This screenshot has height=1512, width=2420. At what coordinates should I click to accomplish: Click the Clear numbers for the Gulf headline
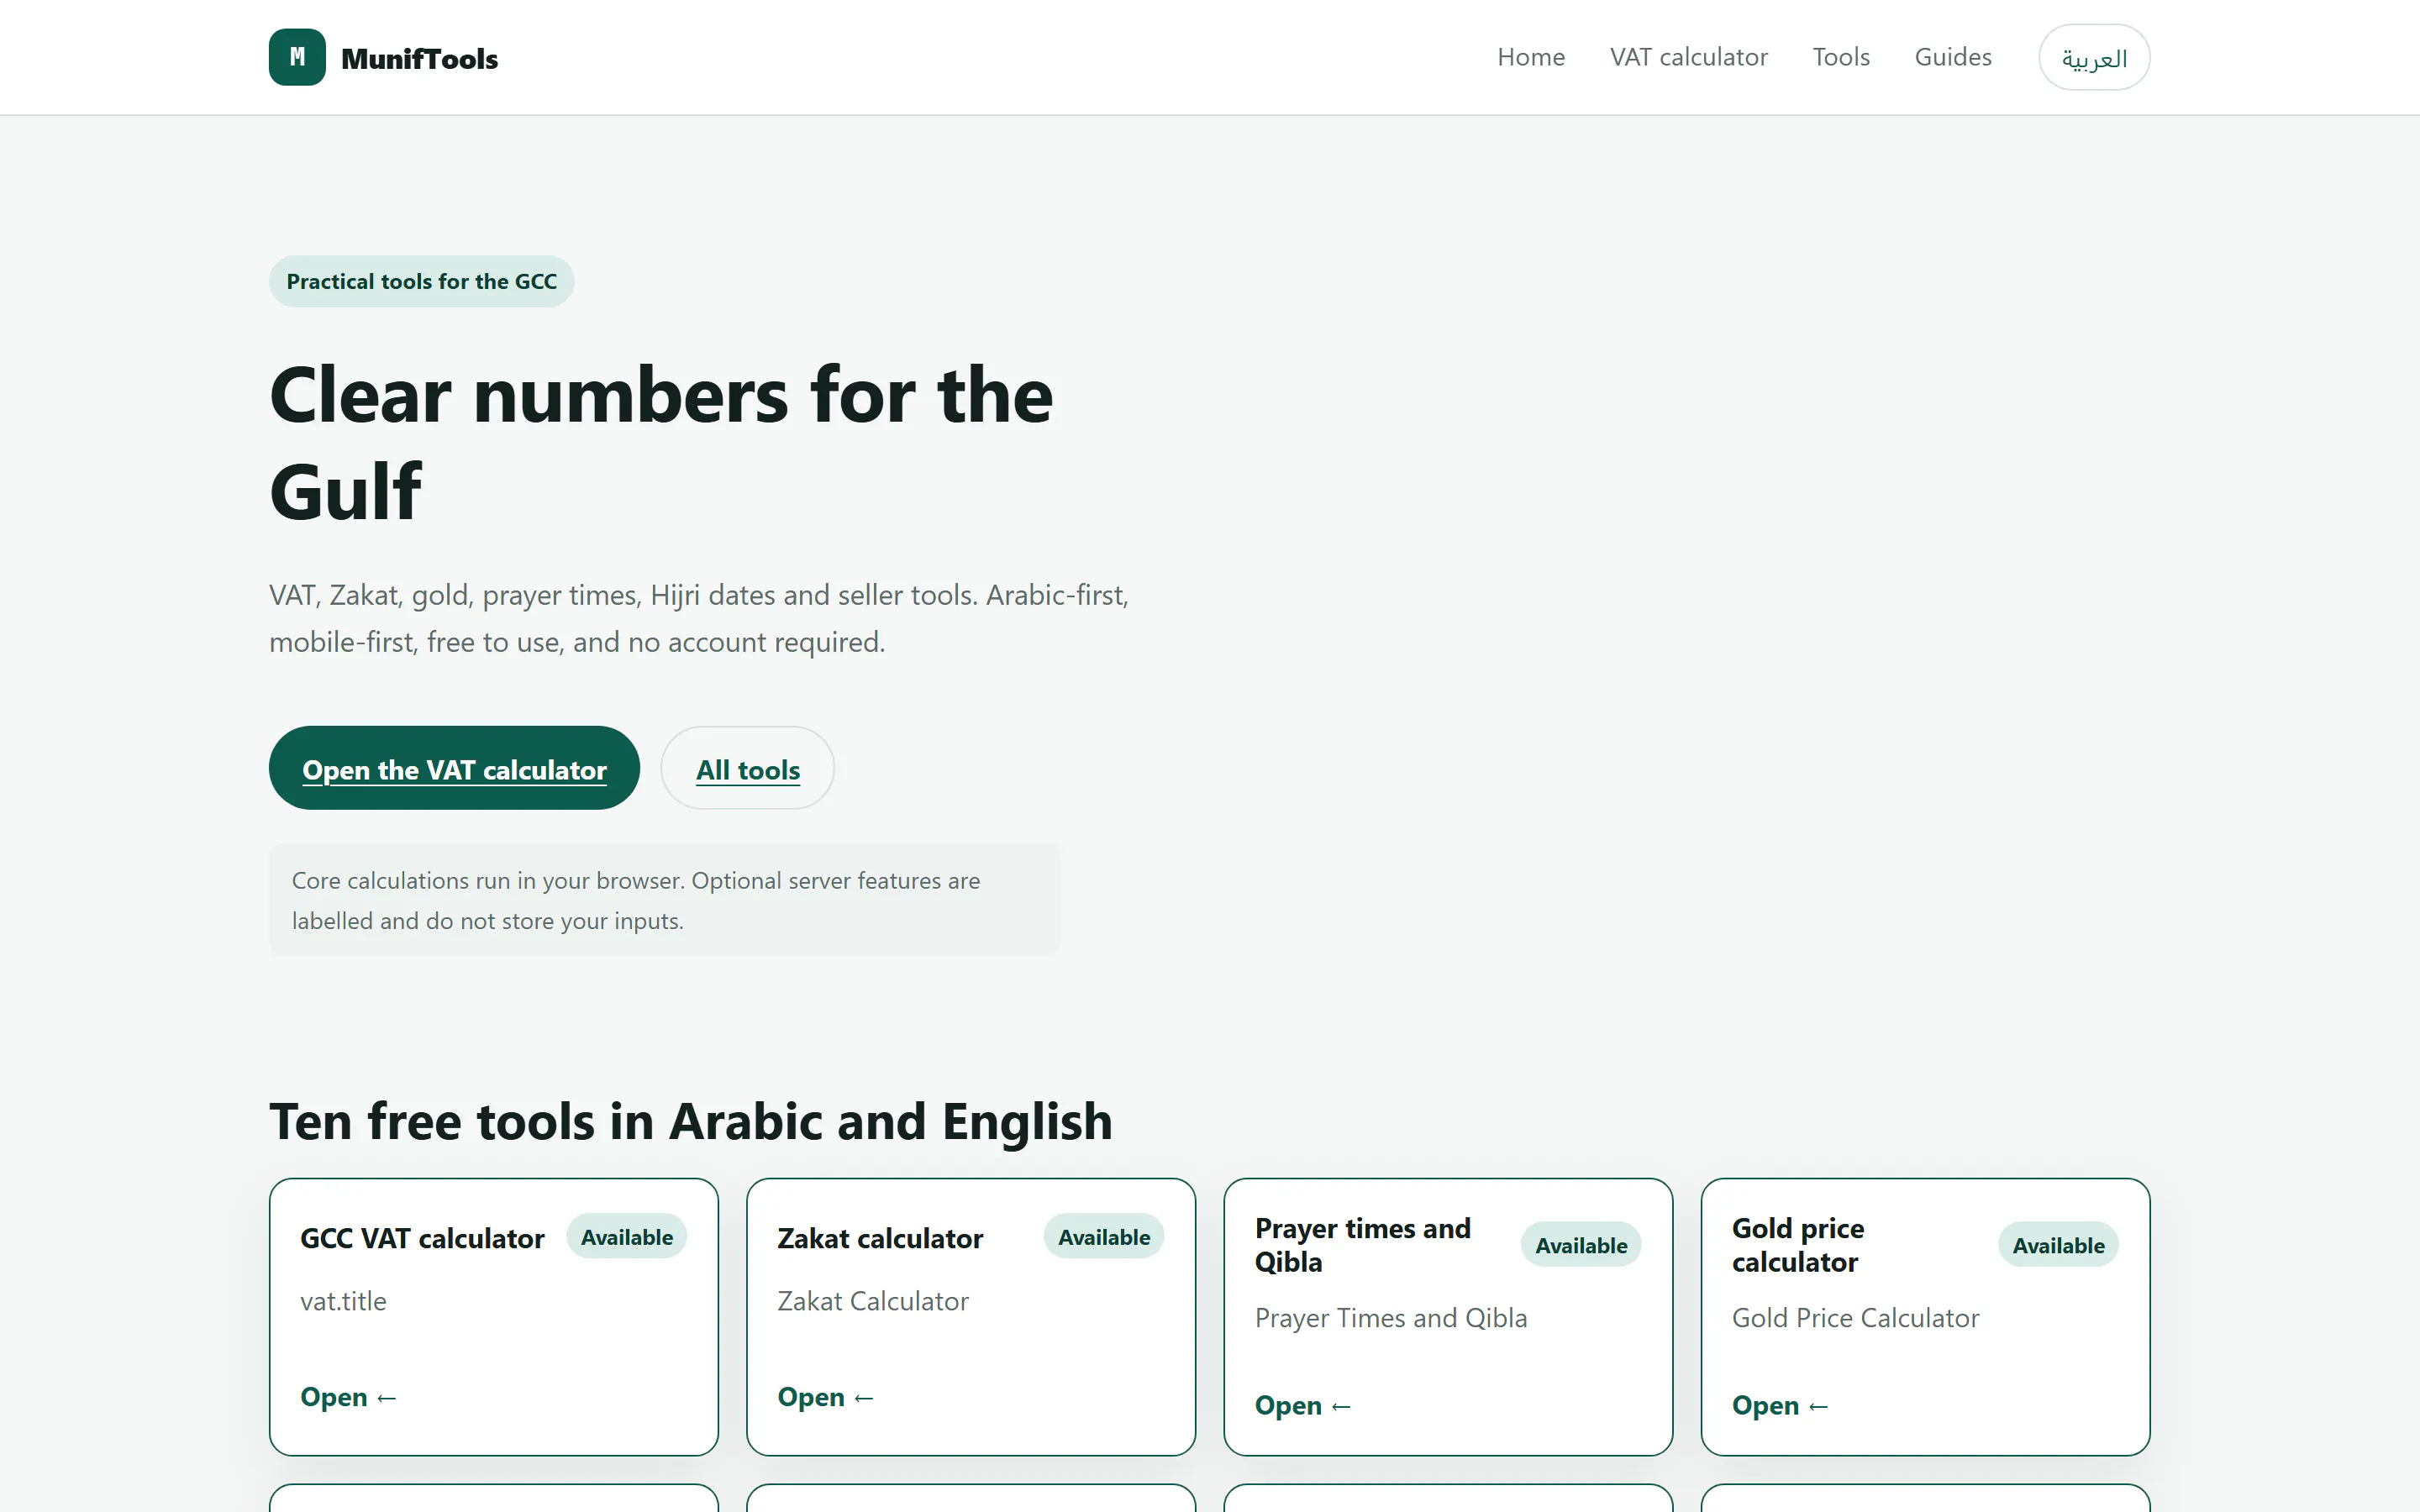pos(661,443)
